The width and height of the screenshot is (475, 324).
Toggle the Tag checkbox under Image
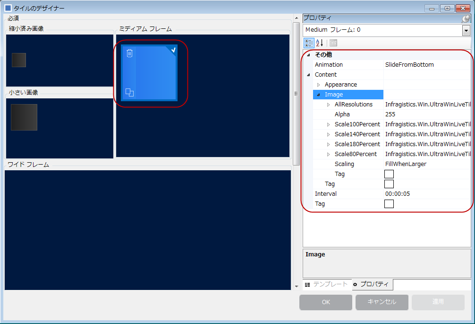[389, 174]
